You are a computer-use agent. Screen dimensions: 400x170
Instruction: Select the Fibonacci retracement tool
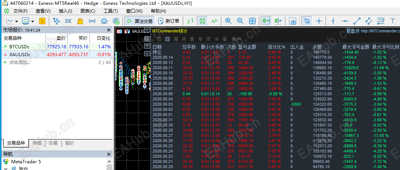tap(381, 21)
